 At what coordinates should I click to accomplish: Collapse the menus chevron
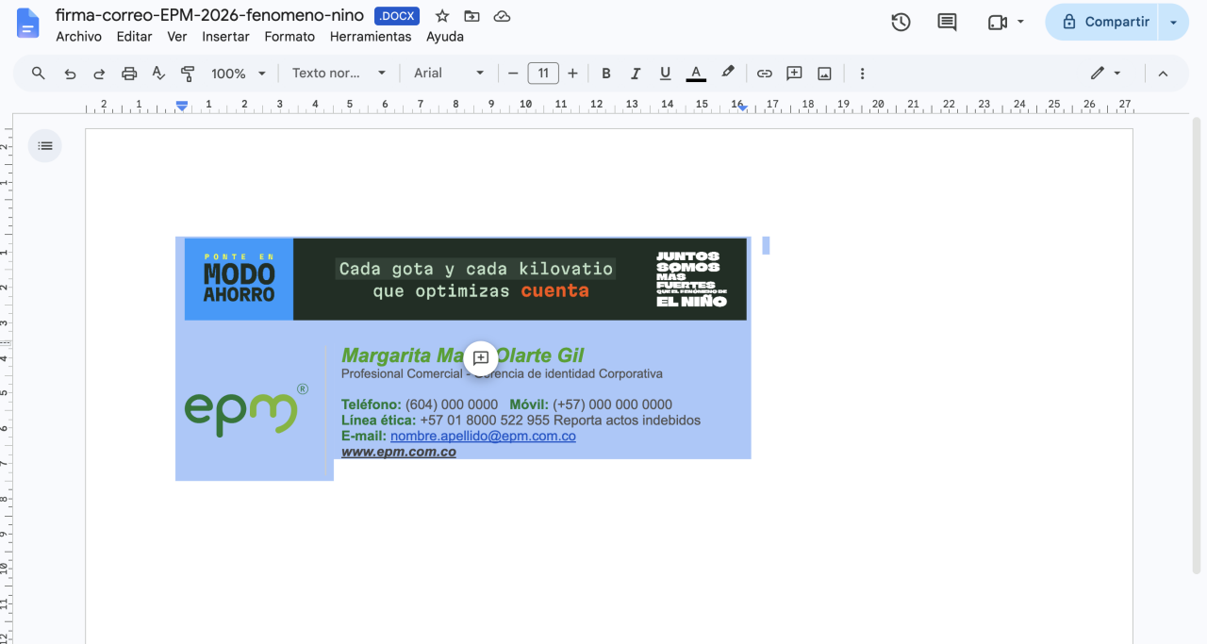tap(1163, 73)
